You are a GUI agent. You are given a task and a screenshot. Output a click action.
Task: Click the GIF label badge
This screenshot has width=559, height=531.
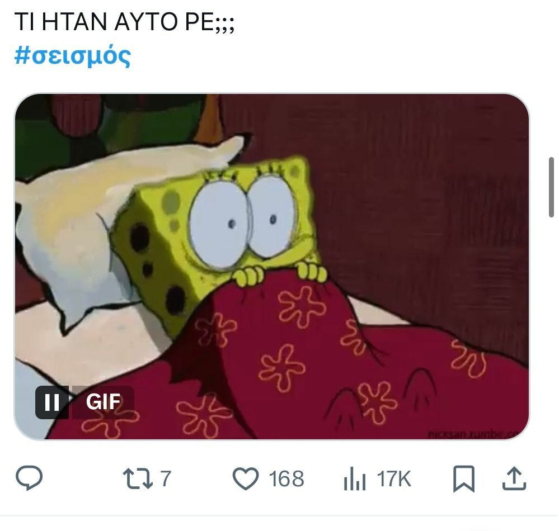[103, 402]
